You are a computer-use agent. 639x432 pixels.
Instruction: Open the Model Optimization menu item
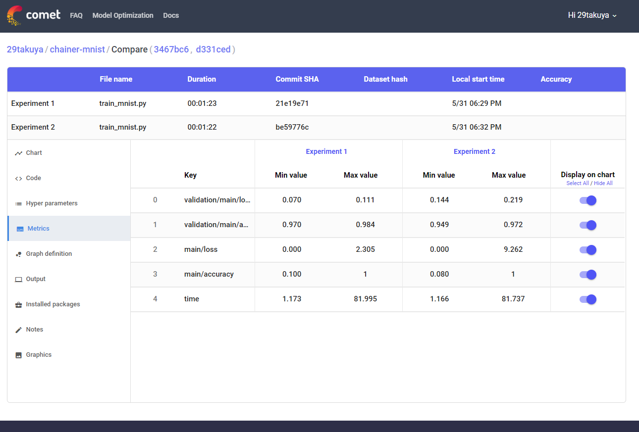tap(123, 15)
